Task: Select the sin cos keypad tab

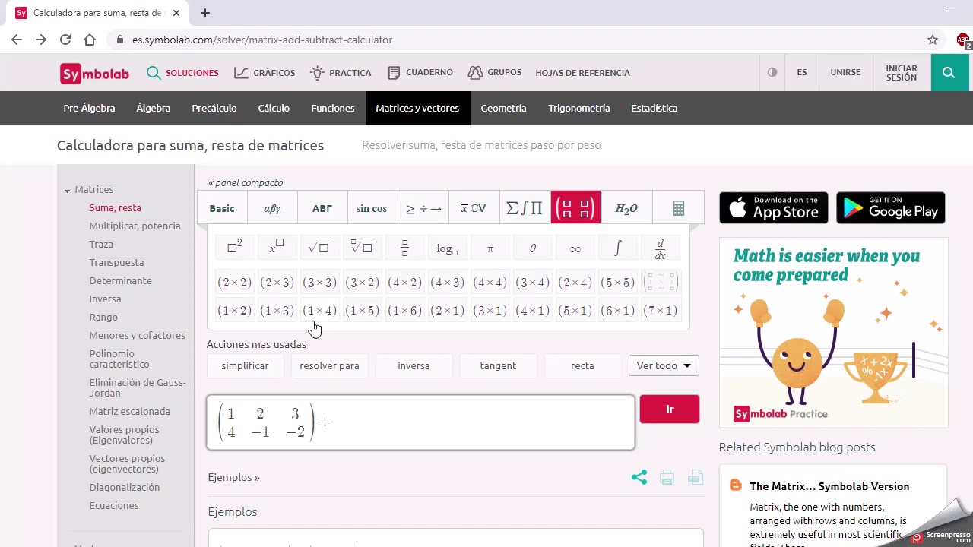Action: pyautogui.click(x=372, y=208)
